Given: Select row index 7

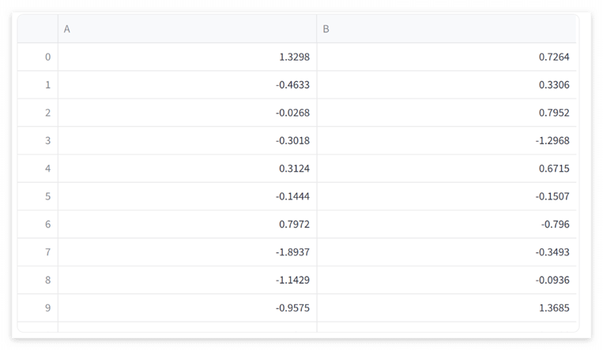Looking at the screenshot, I should click(x=38, y=252).
